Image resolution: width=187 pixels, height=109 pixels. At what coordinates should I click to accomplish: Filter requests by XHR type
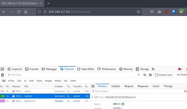31,81
